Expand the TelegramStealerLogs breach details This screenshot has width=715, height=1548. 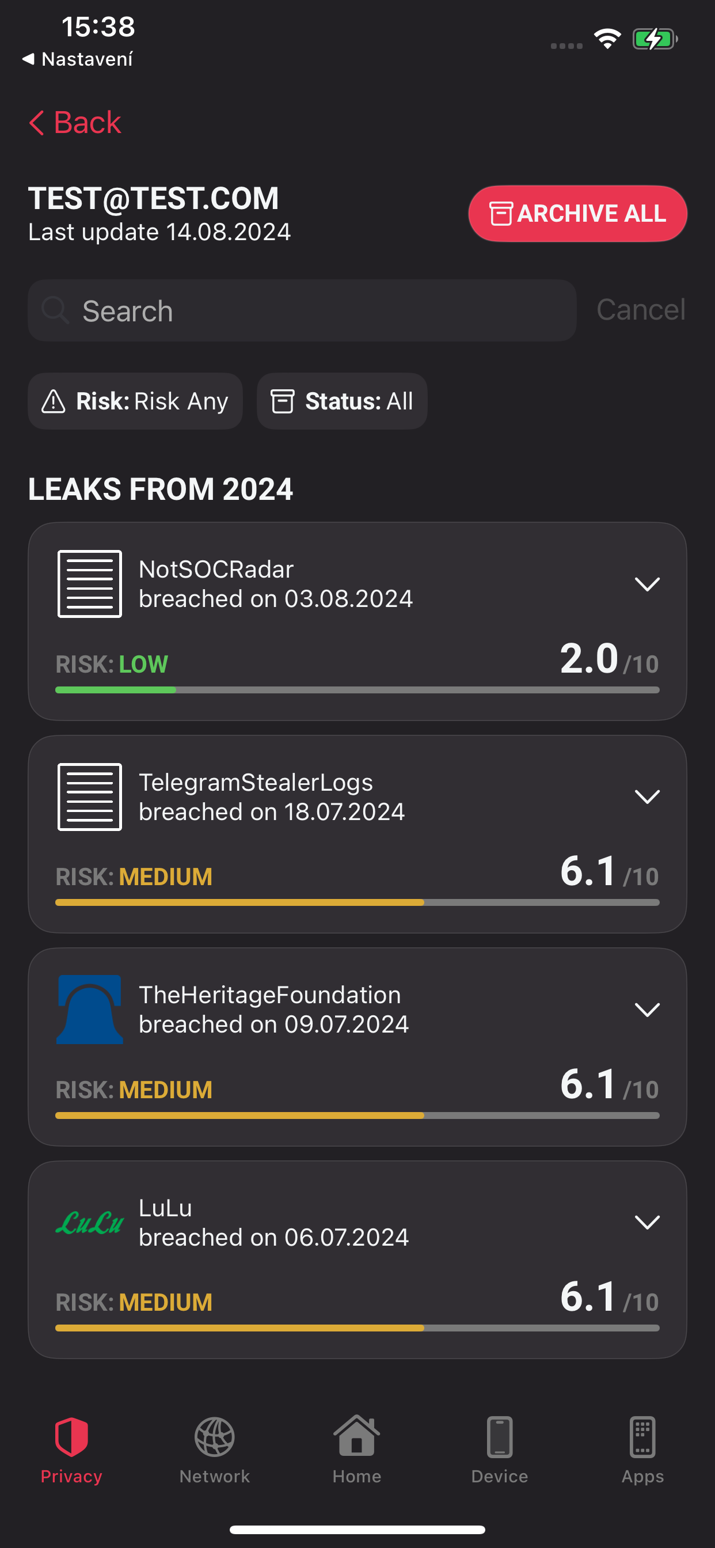pos(646,797)
